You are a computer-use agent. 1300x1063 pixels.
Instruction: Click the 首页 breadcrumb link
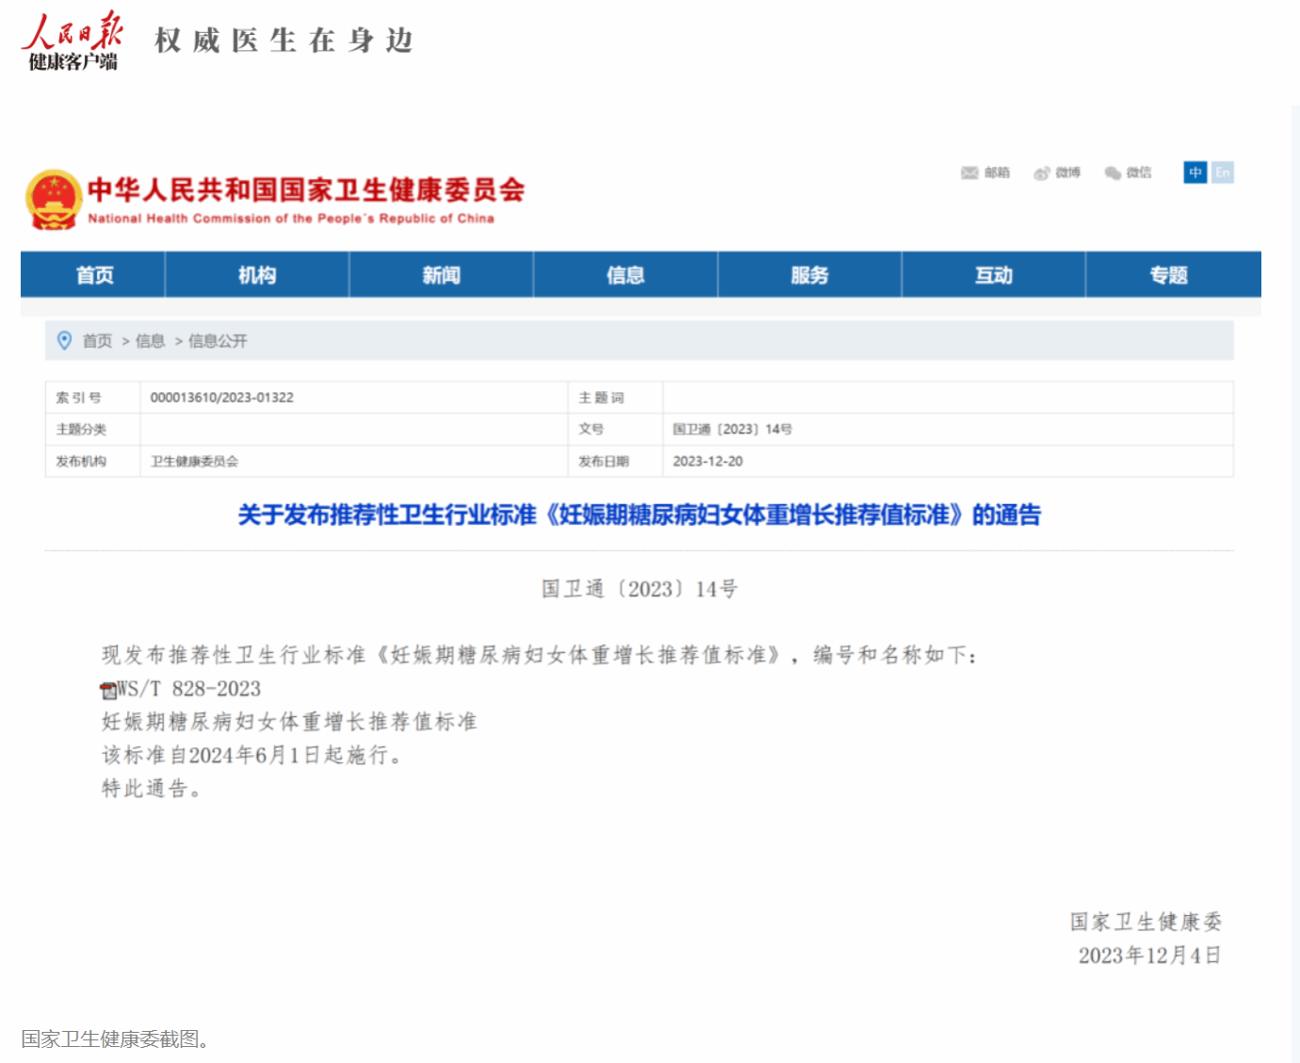pyautogui.click(x=97, y=341)
